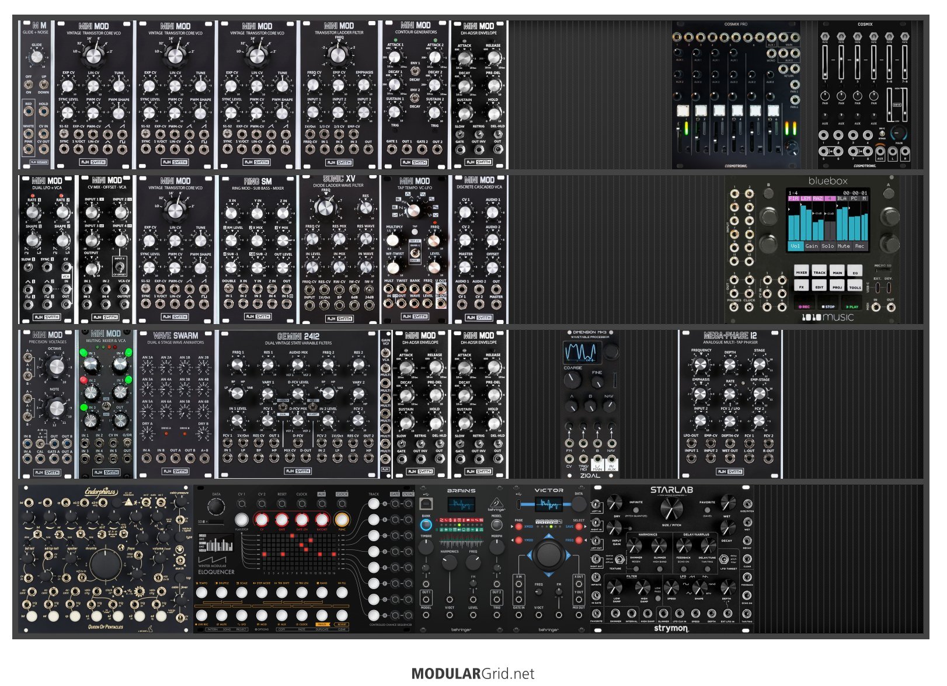Screen dimensions: 947x686
Task: Push the FX button on the bluebox
Action: pyautogui.click(x=802, y=286)
